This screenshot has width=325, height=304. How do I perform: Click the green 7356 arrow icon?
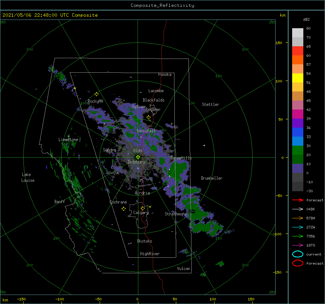298,236
